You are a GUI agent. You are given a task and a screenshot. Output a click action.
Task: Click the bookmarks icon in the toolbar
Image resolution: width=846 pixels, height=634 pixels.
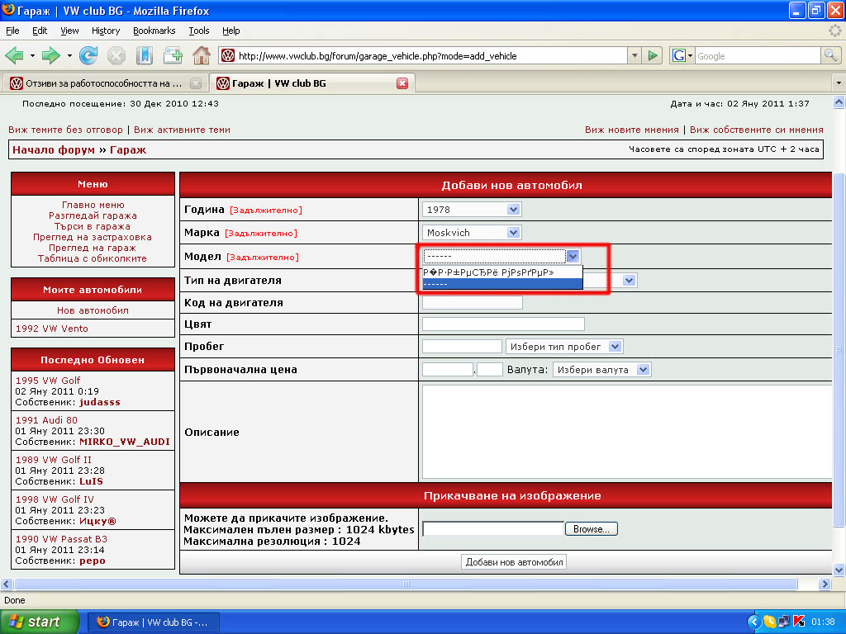tap(145, 55)
